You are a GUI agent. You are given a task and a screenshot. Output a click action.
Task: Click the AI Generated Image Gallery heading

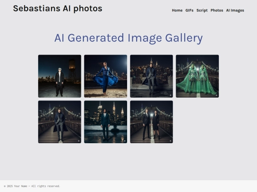[128, 38]
